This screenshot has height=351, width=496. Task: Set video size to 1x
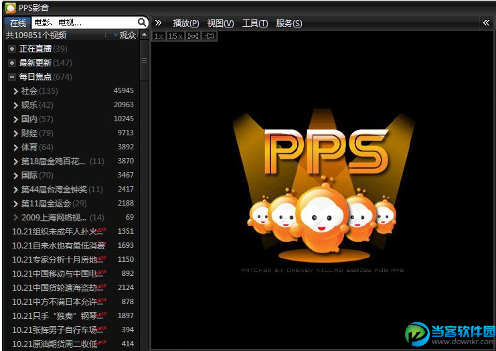158,36
